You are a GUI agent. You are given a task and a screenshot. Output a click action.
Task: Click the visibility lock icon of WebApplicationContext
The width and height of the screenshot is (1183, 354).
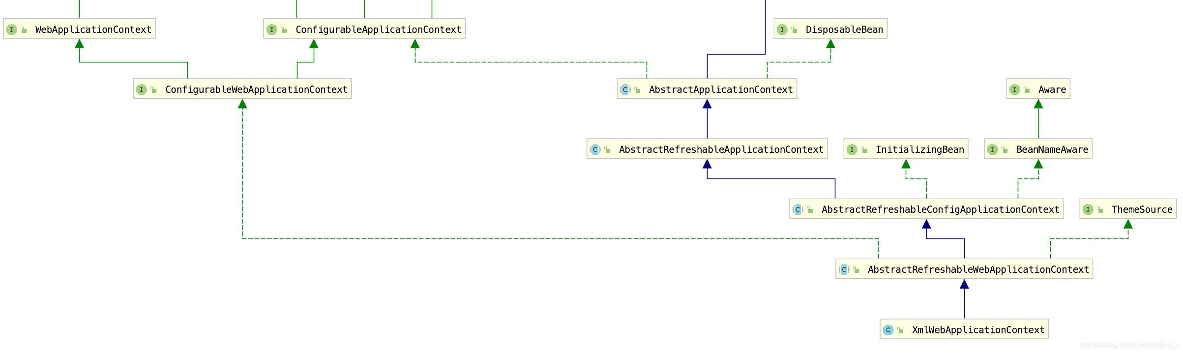click(x=24, y=30)
